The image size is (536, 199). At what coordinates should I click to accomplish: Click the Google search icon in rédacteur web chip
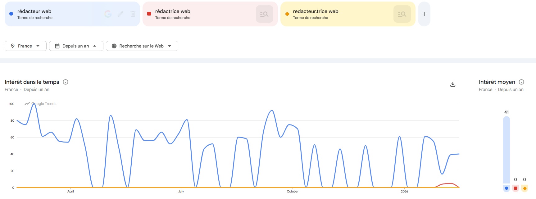point(108,14)
